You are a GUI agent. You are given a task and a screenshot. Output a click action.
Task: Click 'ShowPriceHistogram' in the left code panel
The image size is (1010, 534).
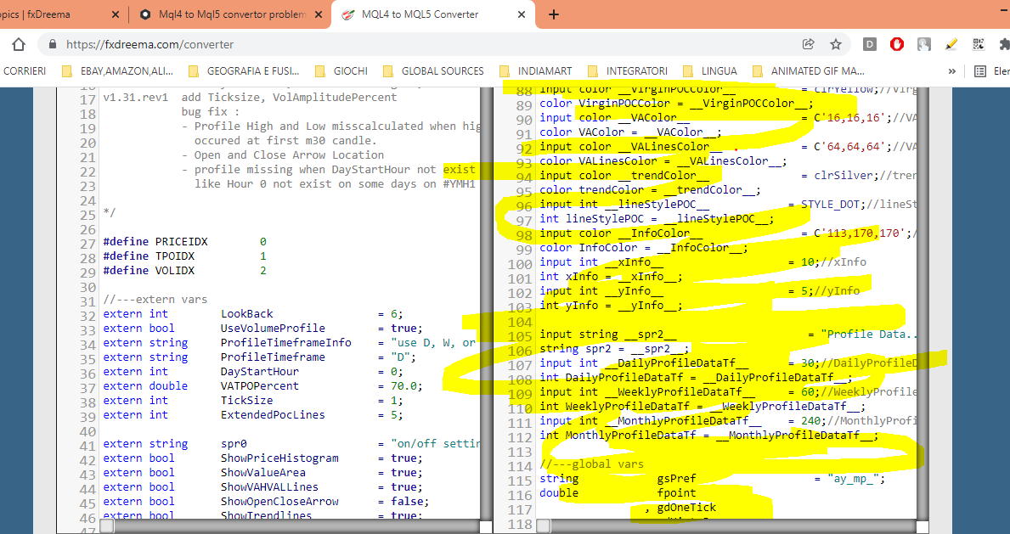click(x=279, y=458)
